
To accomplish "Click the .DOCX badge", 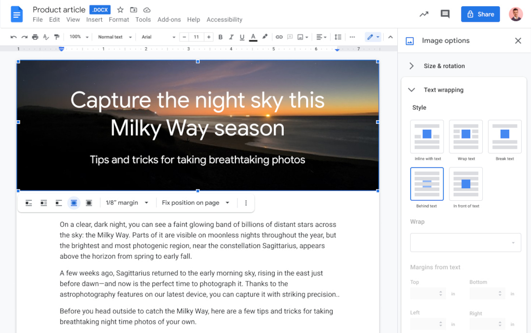I will click(x=100, y=10).
